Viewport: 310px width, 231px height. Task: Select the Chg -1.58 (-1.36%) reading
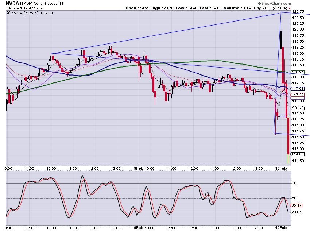click(270, 8)
